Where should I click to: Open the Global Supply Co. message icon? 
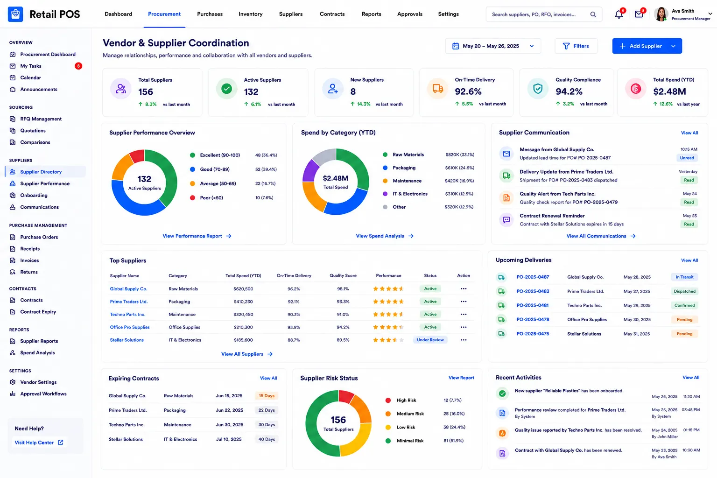tap(506, 154)
